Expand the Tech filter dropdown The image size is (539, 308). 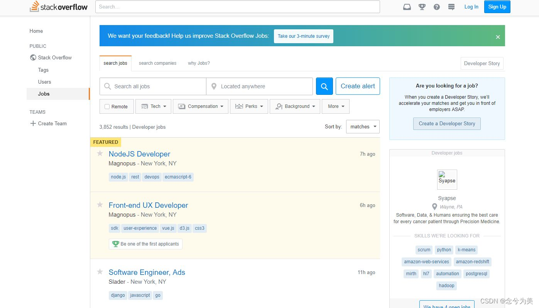pyautogui.click(x=153, y=106)
